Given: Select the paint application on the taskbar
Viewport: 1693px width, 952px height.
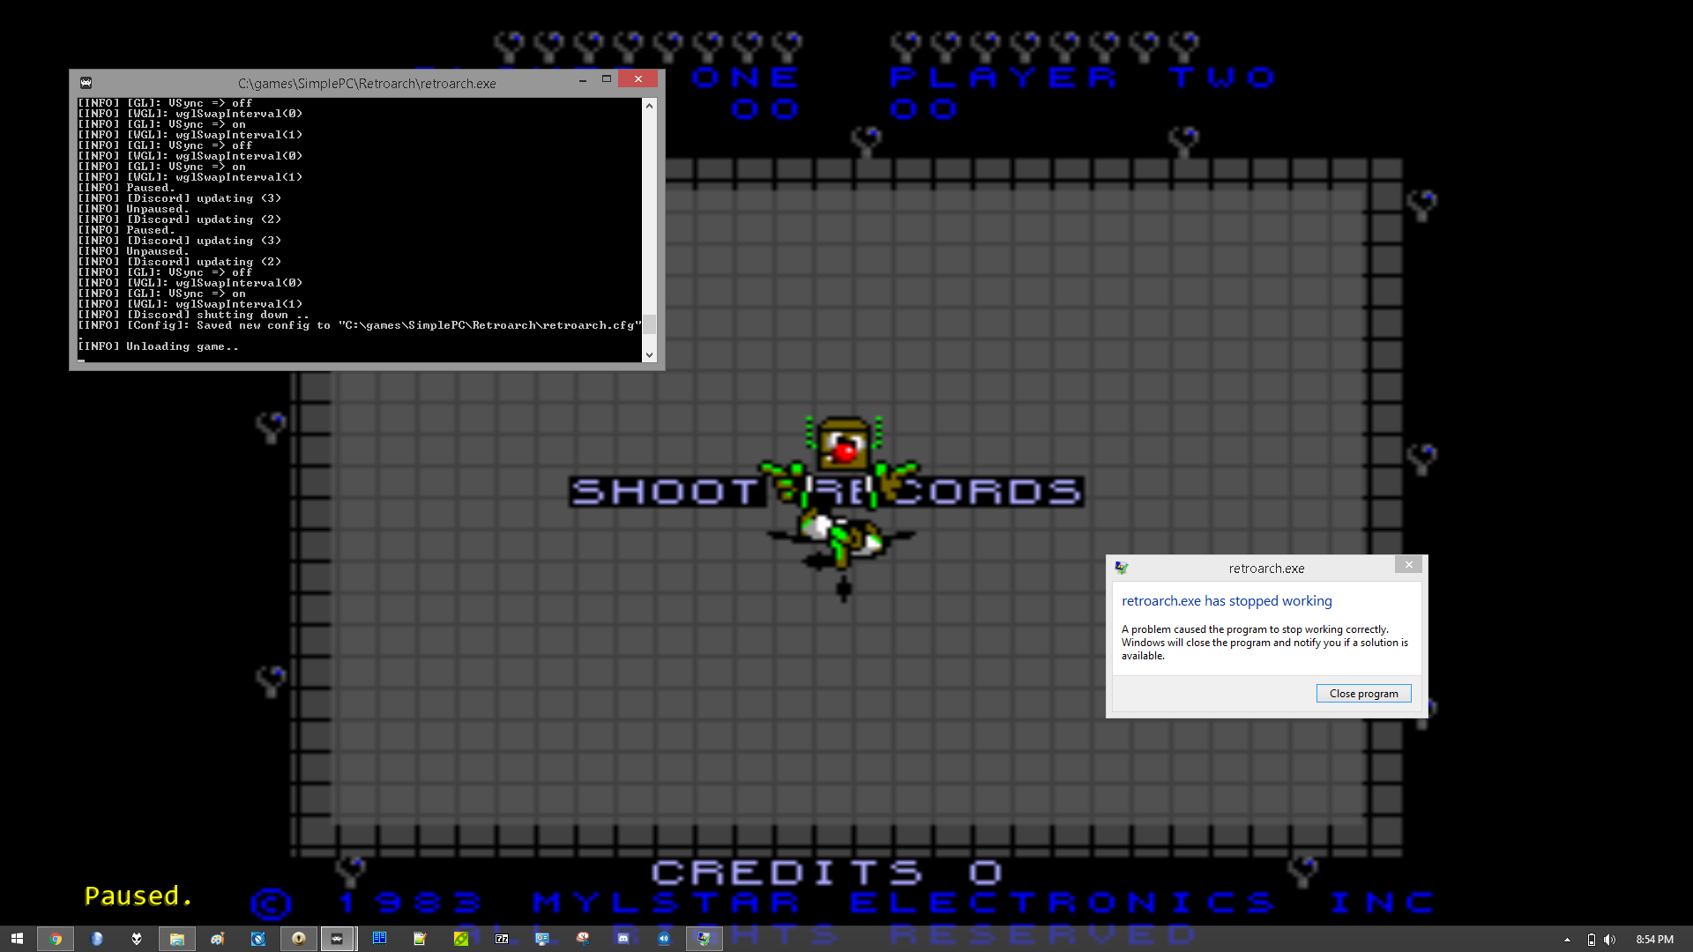Looking at the screenshot, I should pyautogui.click(x=217, y=939).
